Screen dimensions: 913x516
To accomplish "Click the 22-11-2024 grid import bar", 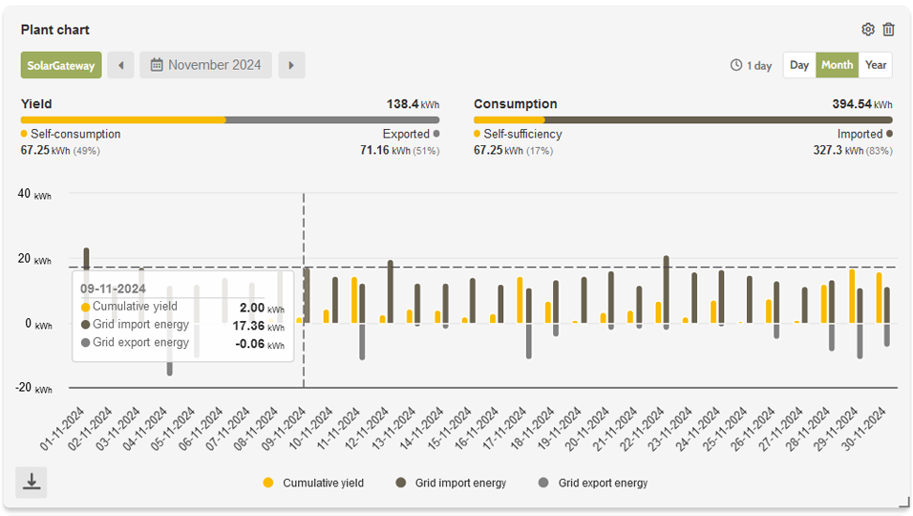I will (666, 290).
